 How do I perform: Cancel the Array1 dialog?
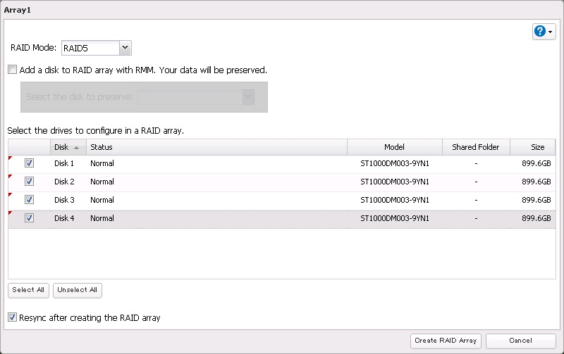520,341
